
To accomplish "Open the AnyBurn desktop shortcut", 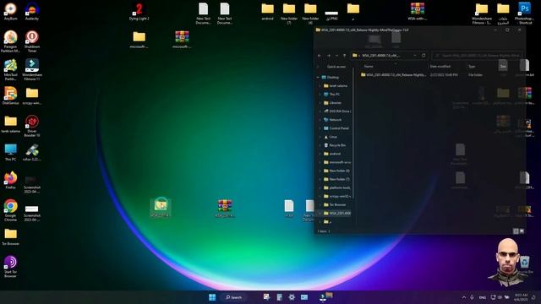I will 10,11.
